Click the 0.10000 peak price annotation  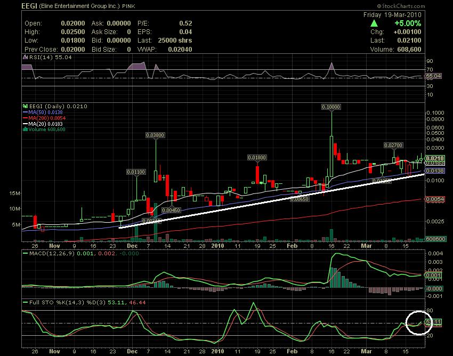click(331, 107)
